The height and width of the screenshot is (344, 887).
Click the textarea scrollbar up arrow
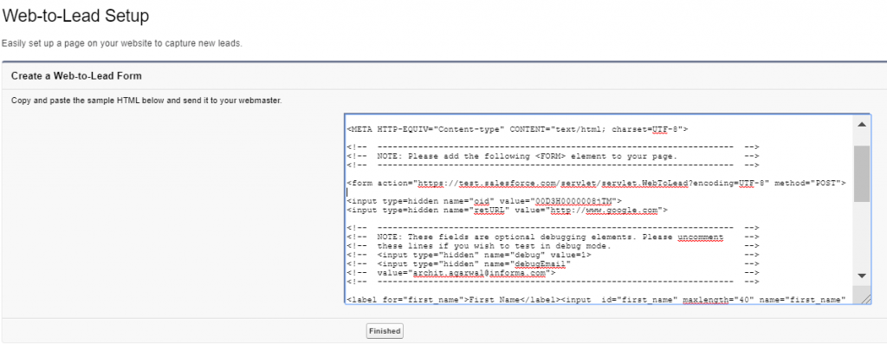coord(862,125)
